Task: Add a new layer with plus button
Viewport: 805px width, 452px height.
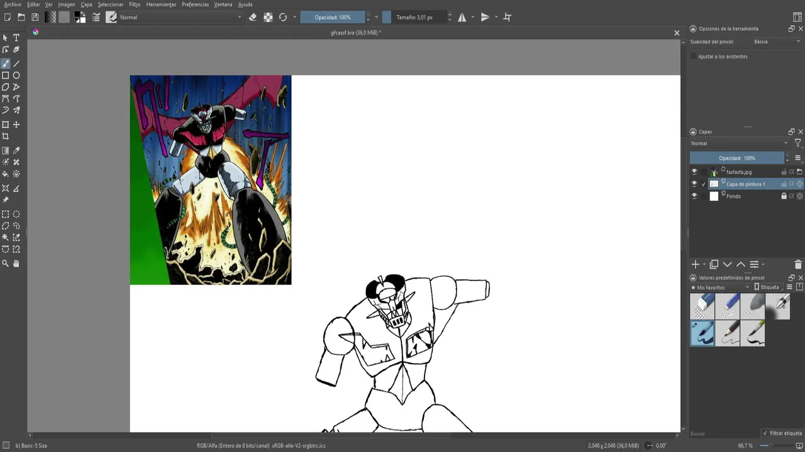Action: coord(696,265)
